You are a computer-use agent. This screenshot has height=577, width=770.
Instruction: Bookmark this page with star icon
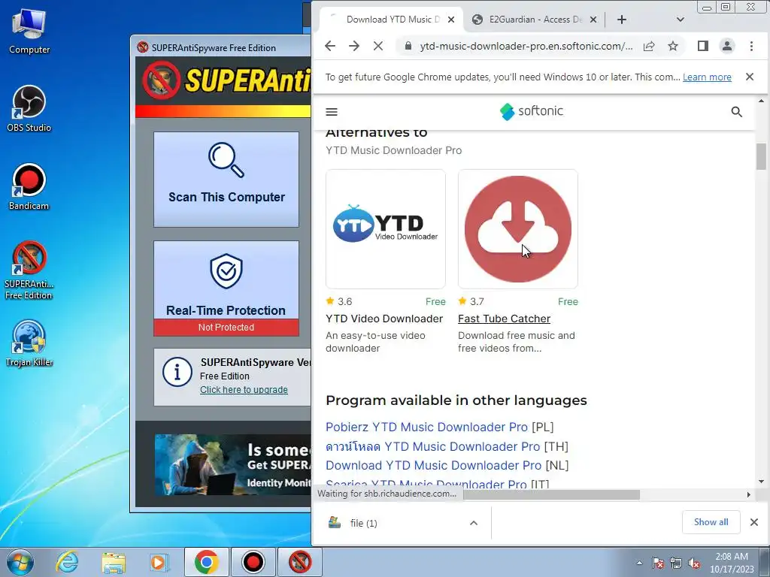[673, 46]
